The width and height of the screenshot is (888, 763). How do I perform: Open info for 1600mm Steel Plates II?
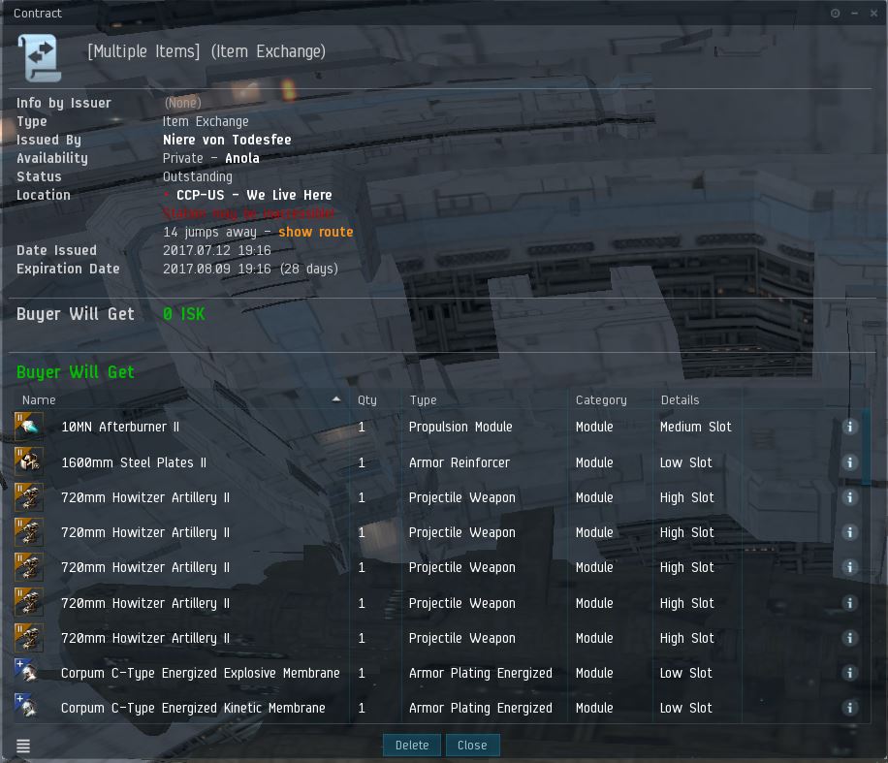(849, 462)
